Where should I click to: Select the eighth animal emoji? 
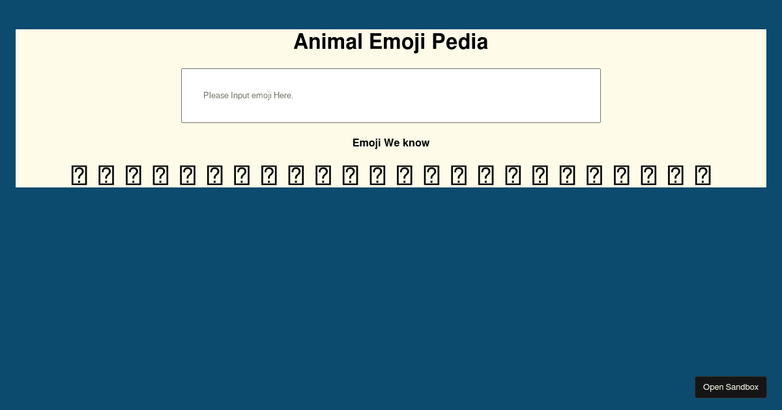click(269, 175)
